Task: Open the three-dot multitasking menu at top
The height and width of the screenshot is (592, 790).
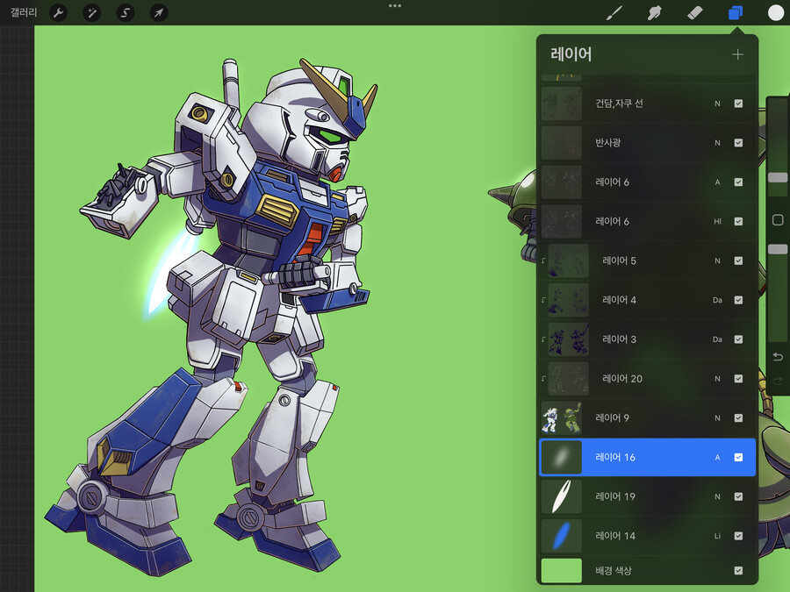Action: click(395, 6)
